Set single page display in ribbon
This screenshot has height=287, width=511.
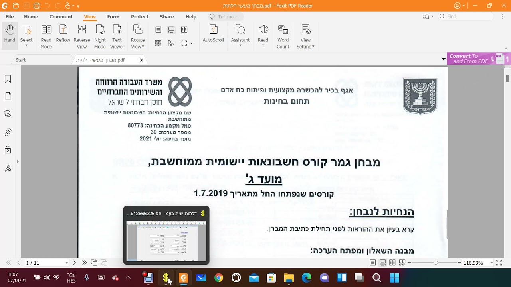coord(158,29)
